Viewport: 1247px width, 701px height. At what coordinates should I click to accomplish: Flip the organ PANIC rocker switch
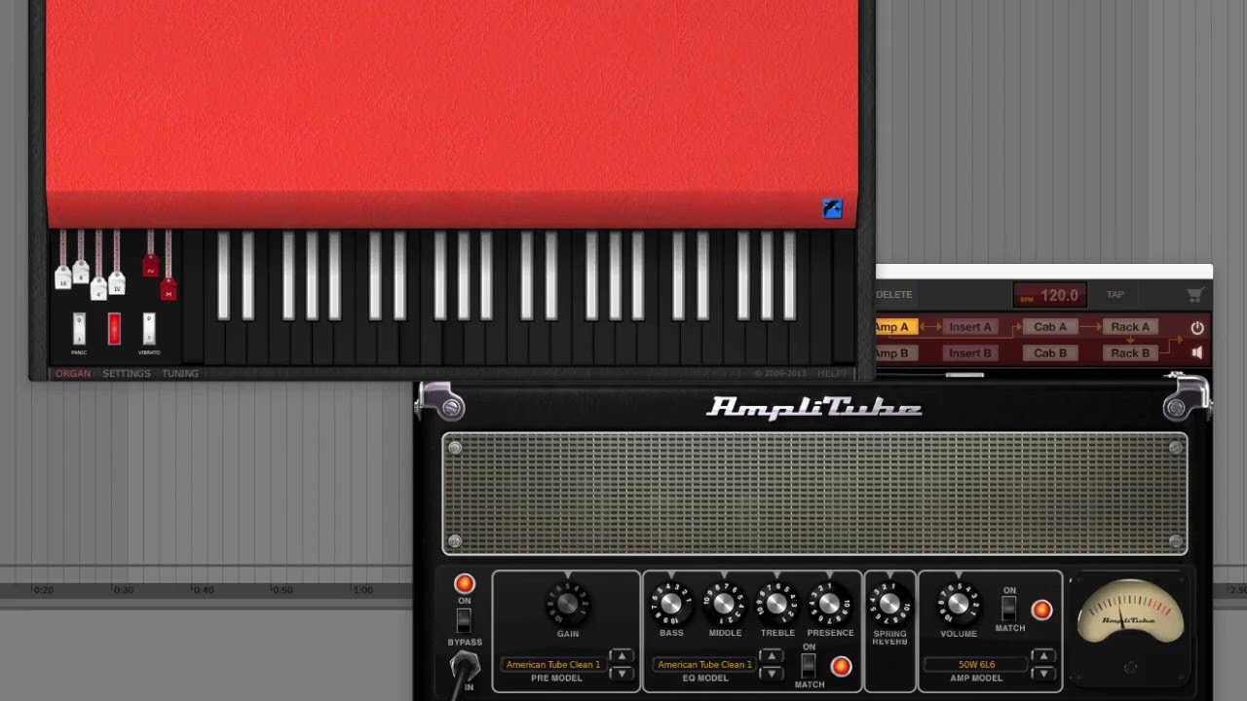pyautogui.click(x=79, y=328)
